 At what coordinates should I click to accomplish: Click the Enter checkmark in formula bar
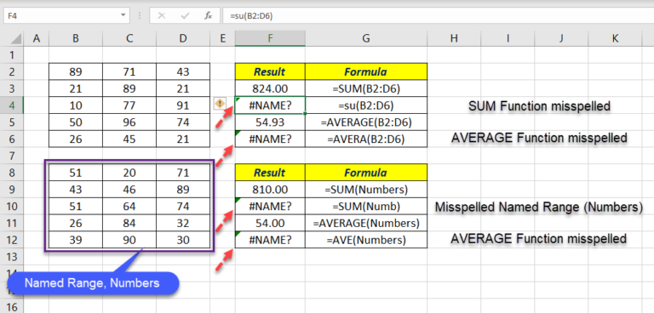click(185, 16)
